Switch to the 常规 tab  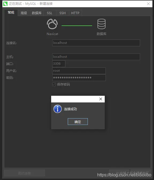point(11,13)
